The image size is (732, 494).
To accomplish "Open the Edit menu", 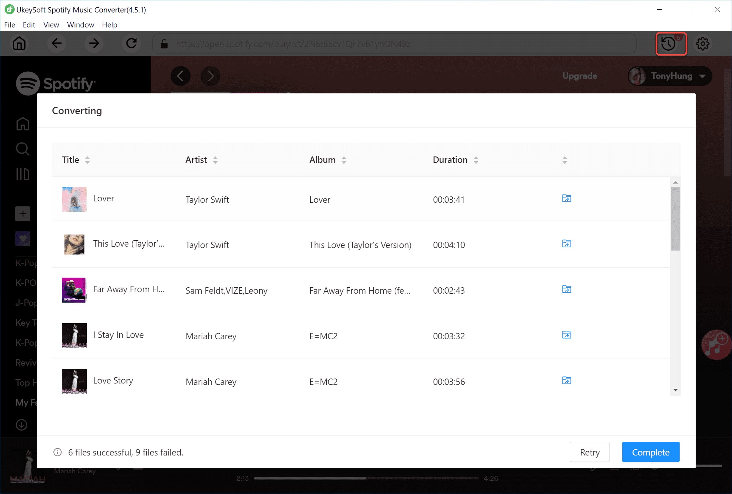I will tap(28, 24).
